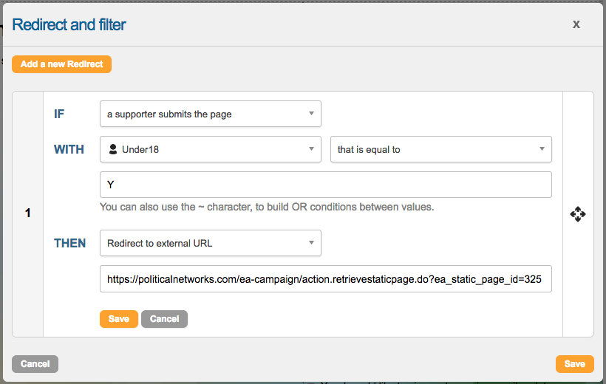
Task: Click the Add a new Redirect button
Action: pyautogui.click(x=61, y=64)
